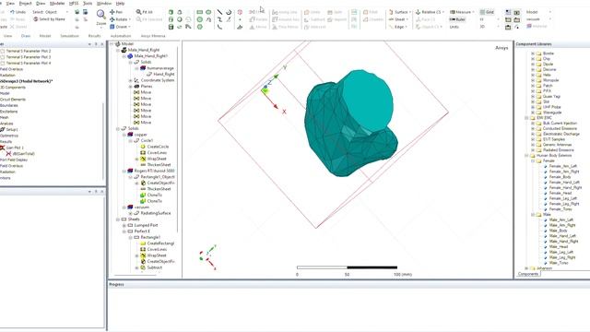Screen dimensions: 590x332
Task: Select Gain Plot 1 in results
Action: point(15,148)
